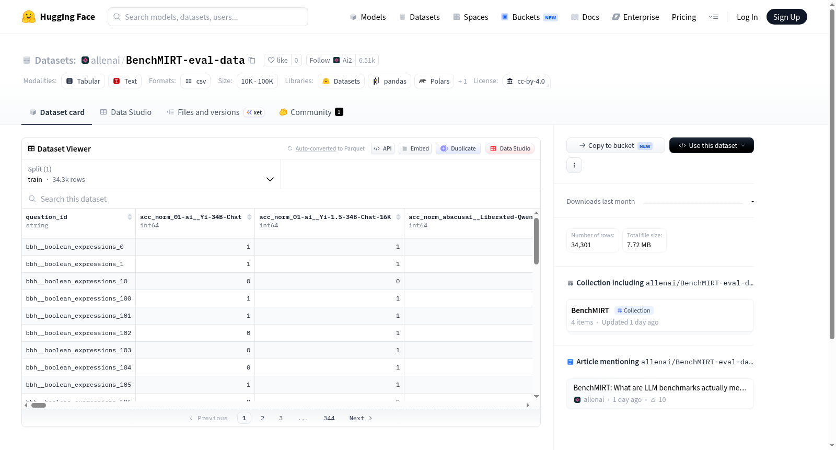Switch to the Data Studio tab
This screenshot has height=450, width=836.
pyautogui.click(x=126, y=112)
